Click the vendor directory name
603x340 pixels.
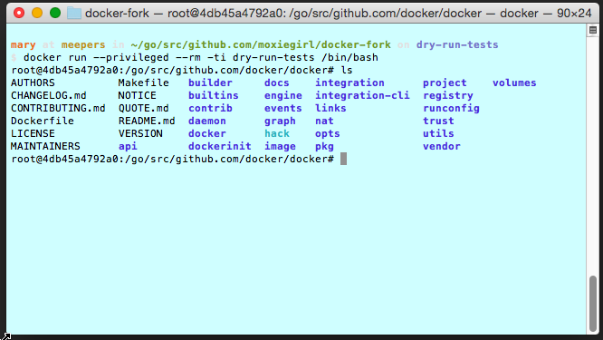click(x=442, y=146)
